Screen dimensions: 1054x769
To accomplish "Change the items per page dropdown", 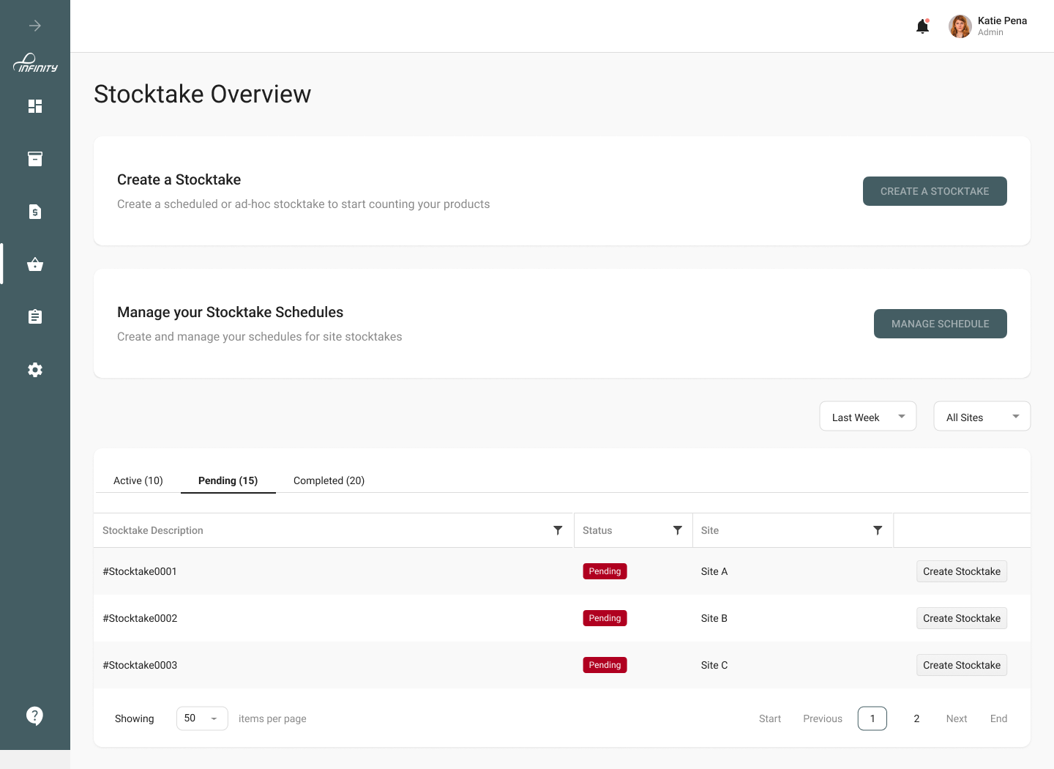I will pos(202,718).
